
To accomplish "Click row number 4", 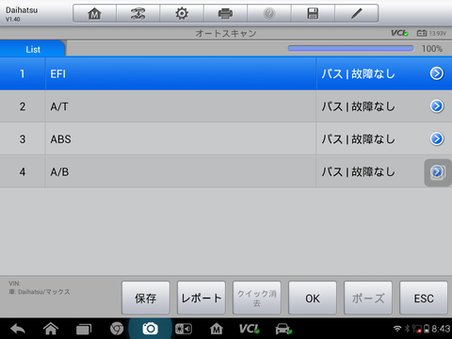I will 23,172.
